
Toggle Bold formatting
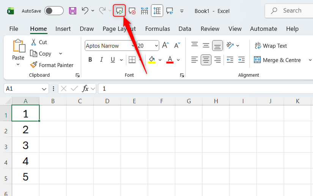click(90, 60)
